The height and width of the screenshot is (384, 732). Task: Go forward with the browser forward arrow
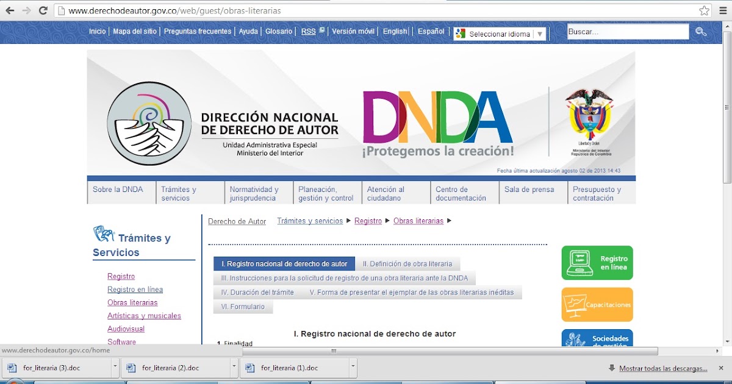click(x=26, y=10)
